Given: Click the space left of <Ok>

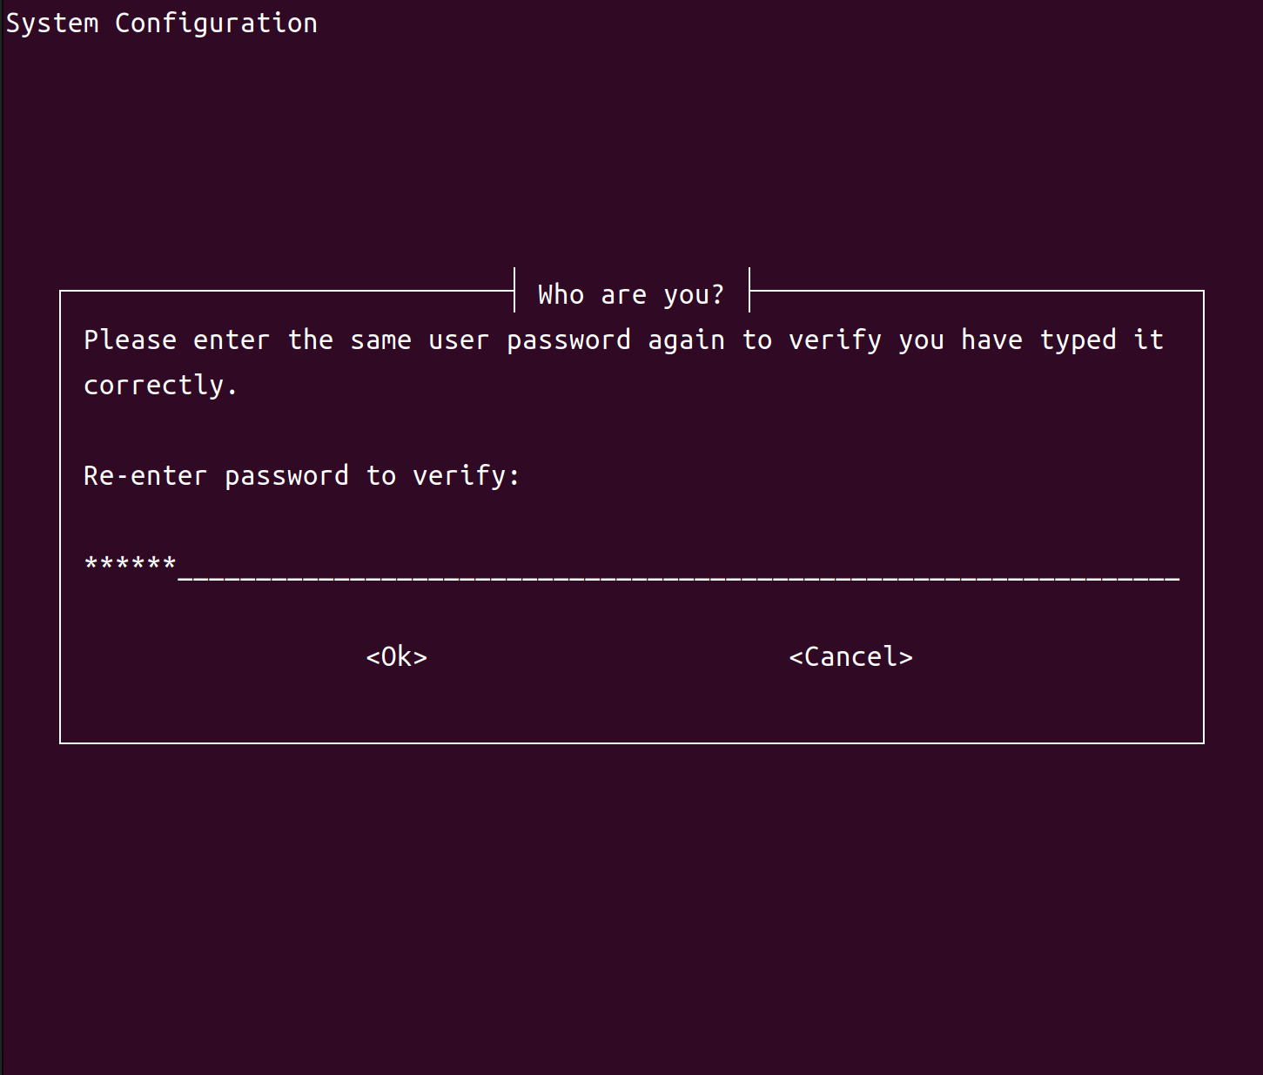Looking at the screenshot, I should [218, 656].
